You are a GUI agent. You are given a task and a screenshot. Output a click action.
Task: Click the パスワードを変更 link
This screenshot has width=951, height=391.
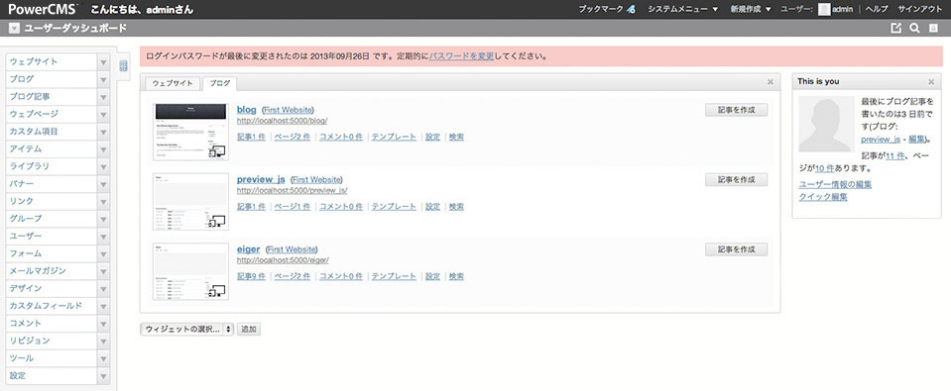pyautogui.click(x=461, y=56)
